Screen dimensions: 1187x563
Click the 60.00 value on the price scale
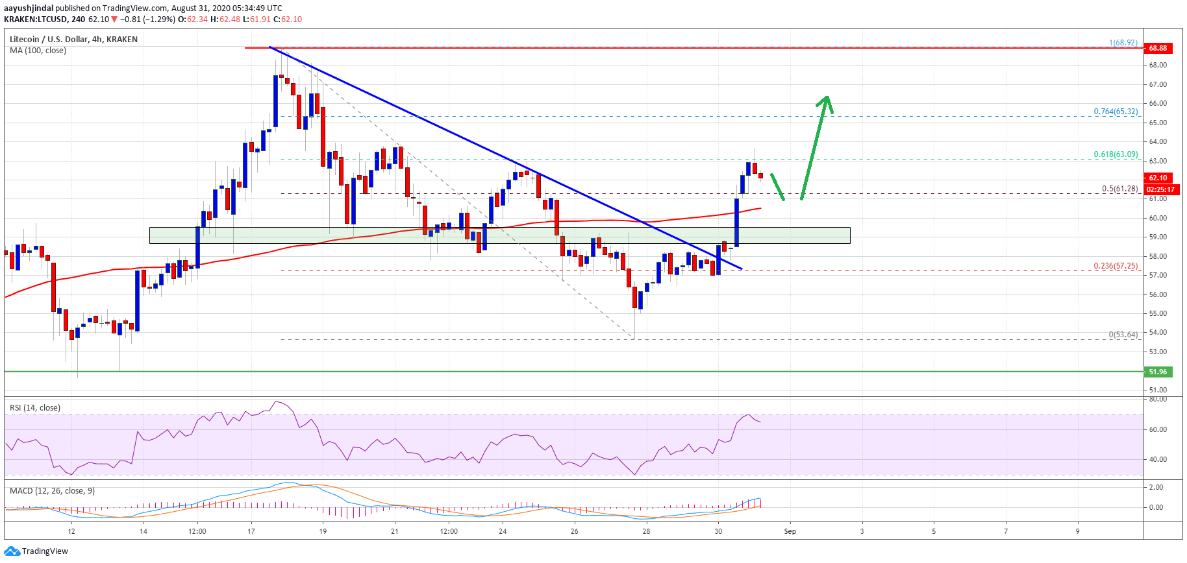[1158, 219]
